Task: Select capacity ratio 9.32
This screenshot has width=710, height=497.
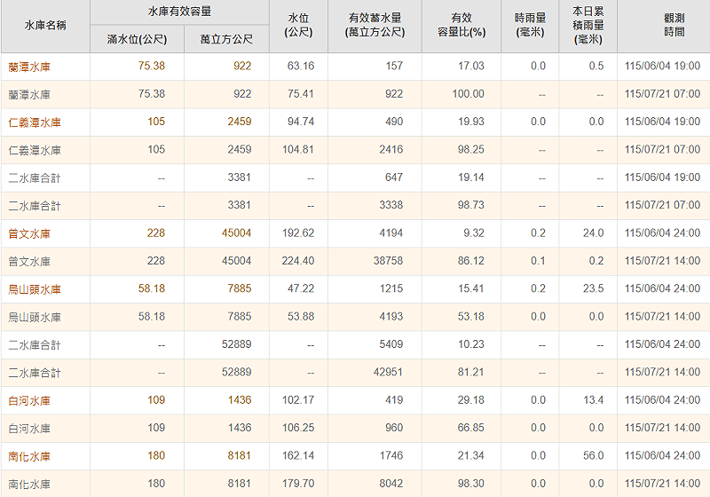Action: (x=474, y=233)
